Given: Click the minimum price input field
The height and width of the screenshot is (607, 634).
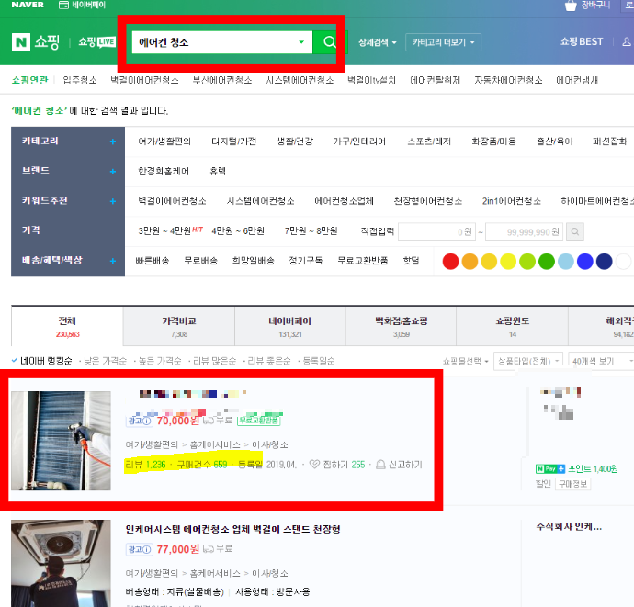Looking at the screenshot, I should pos(436,232).
